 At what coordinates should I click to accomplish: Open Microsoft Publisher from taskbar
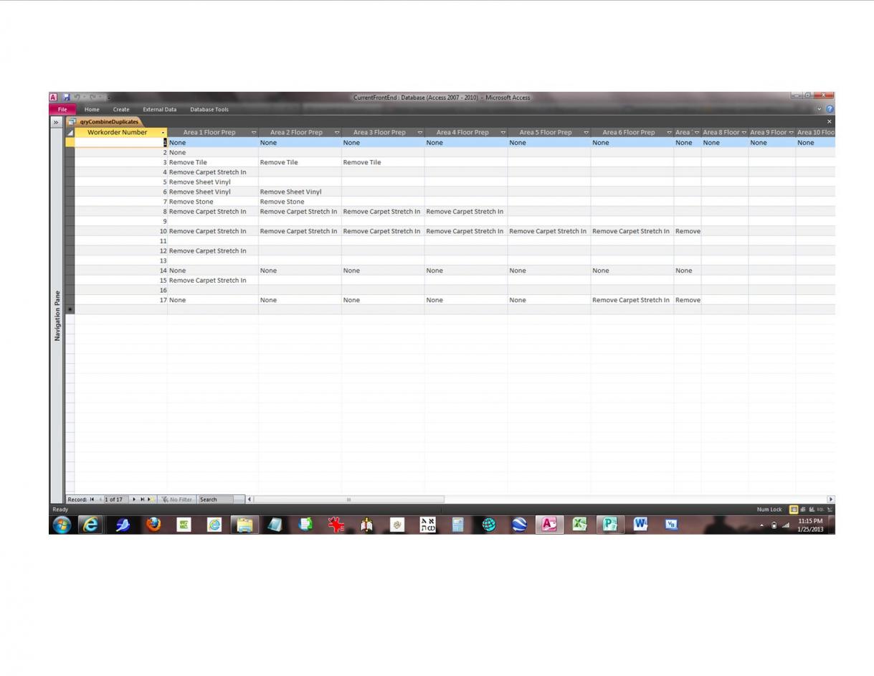pyautogui.click(x=610, y=525)
